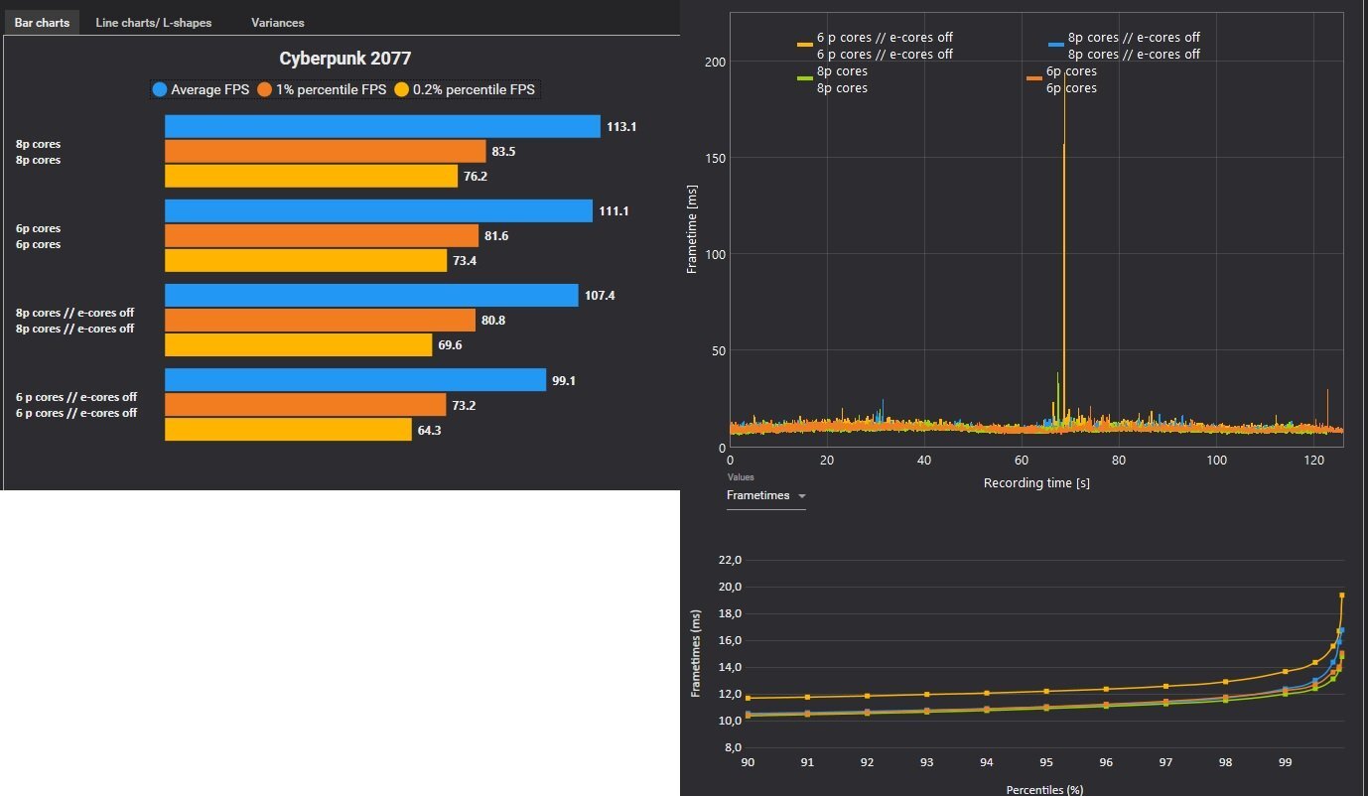The height and width of the screenshot is (796, 1368).
Task: Click the 8p cores 1% bar 83.5
Action: click(x=325, y=151)
